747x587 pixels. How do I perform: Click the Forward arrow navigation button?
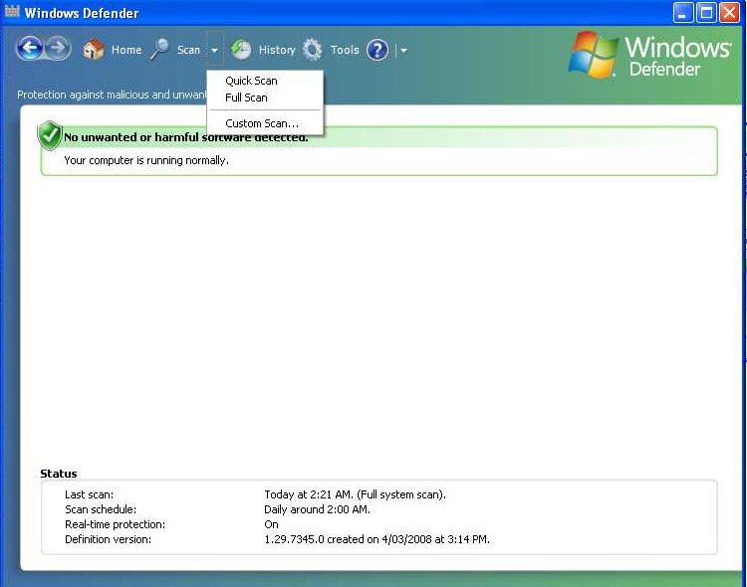(x=58, y=49)
